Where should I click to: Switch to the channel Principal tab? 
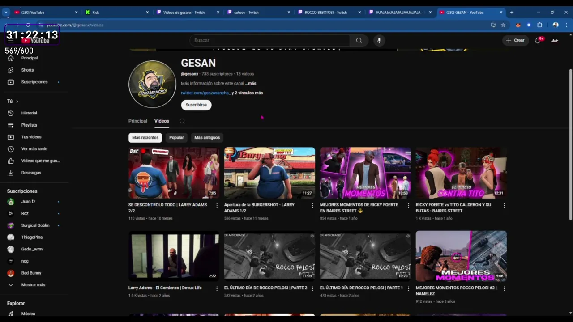(138, 121)
